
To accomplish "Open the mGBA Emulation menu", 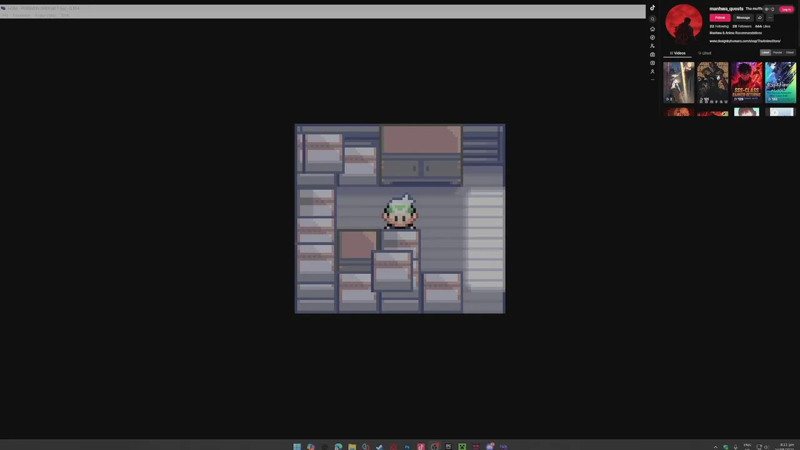I will tap(21, 15).
